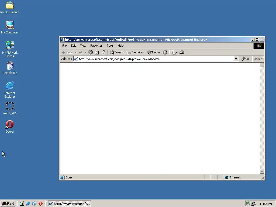This screenshot has width=276, height=207.
Task: Select the wumt_x86 desktop icon
Action: pyautogui.click(x=10, y=108)
